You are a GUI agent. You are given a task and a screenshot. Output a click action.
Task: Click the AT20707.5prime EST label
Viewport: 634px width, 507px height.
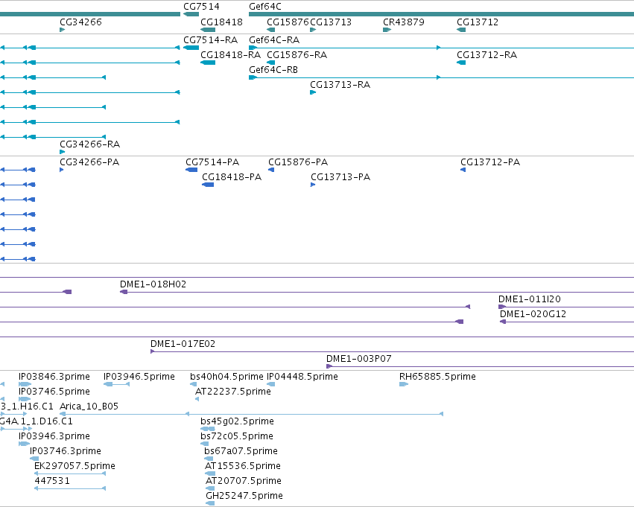tap(244, 481)
